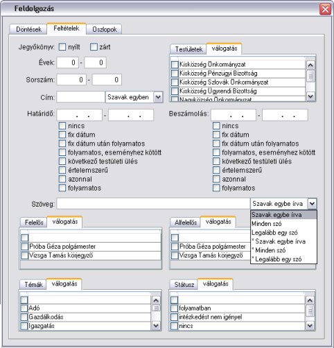Click the Határidő end date field
This screenshot has width=334, height=348.
tap(131, 115)
